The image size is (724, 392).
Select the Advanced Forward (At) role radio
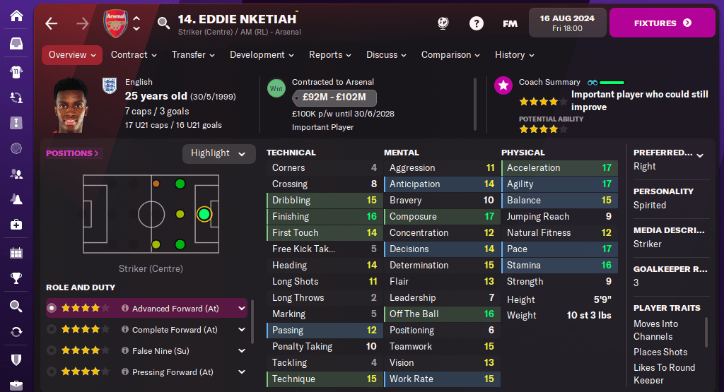click(x=52, y=308)
